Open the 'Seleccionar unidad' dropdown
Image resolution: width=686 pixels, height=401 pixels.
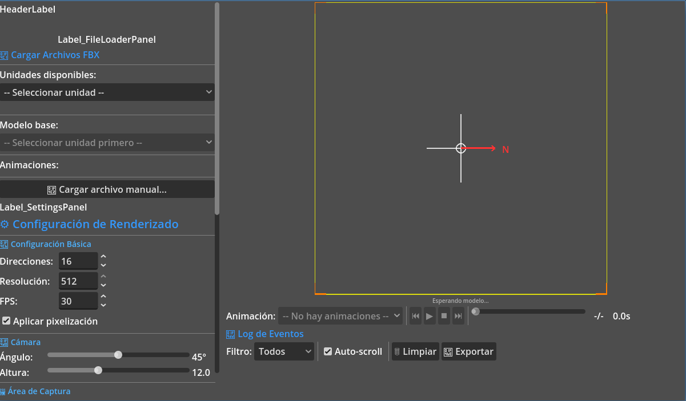click(107, 92)
